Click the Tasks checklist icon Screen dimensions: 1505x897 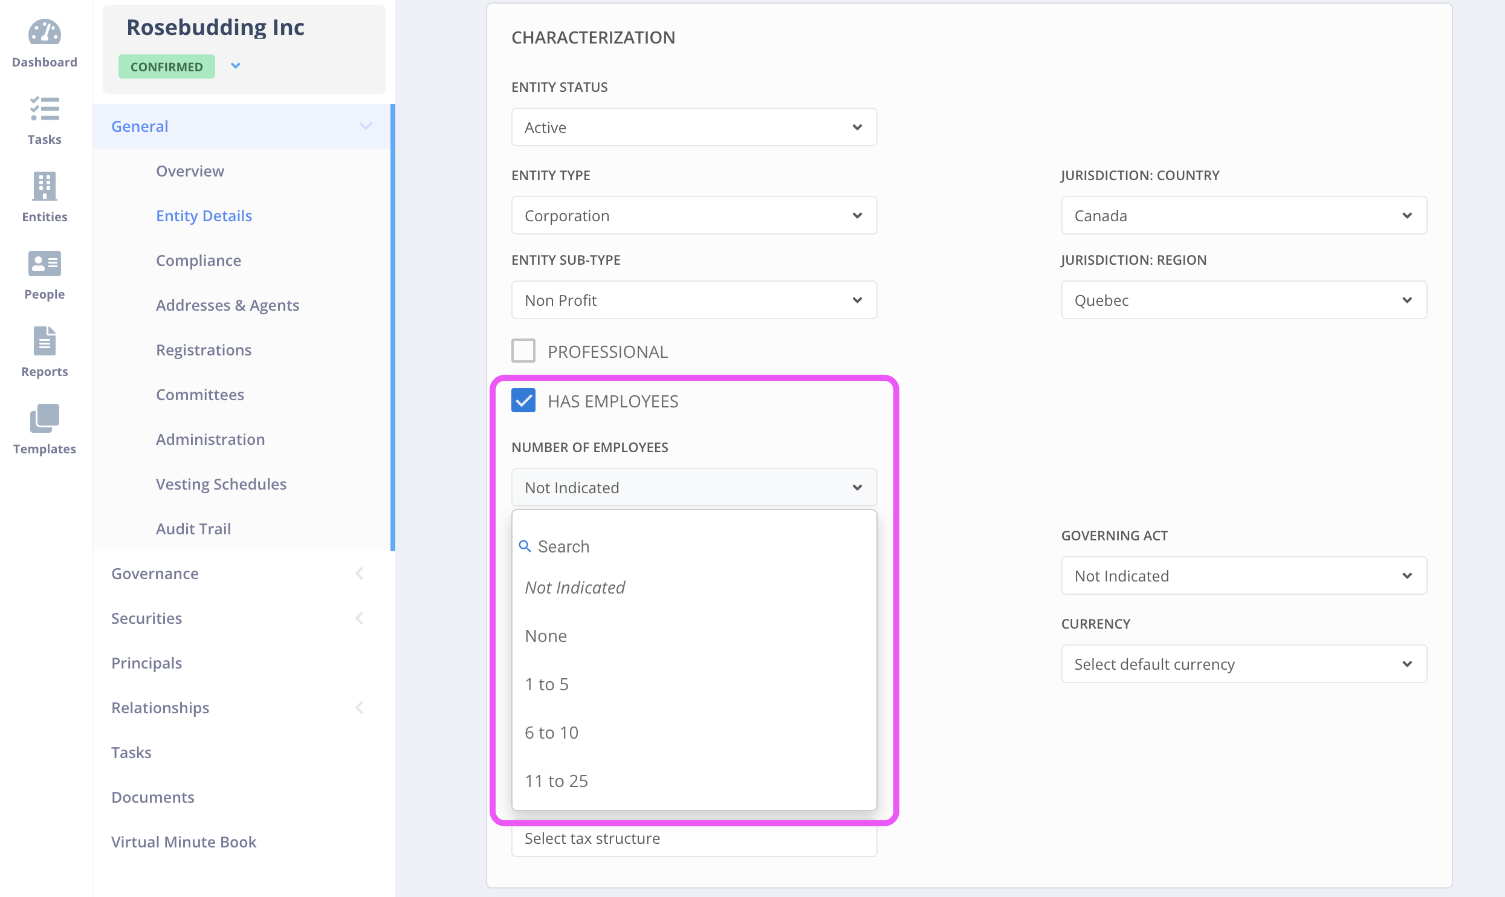pos(44,109)
